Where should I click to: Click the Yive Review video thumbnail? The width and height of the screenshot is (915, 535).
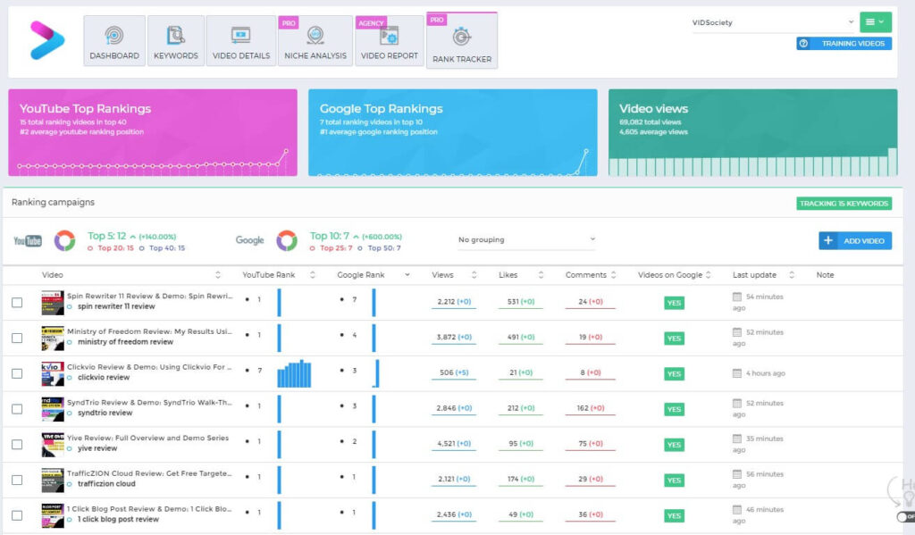click(x=53, y=445)
